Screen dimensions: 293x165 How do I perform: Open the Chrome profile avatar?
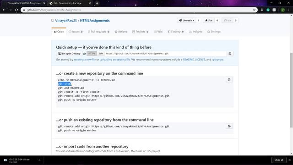[283, 10]
